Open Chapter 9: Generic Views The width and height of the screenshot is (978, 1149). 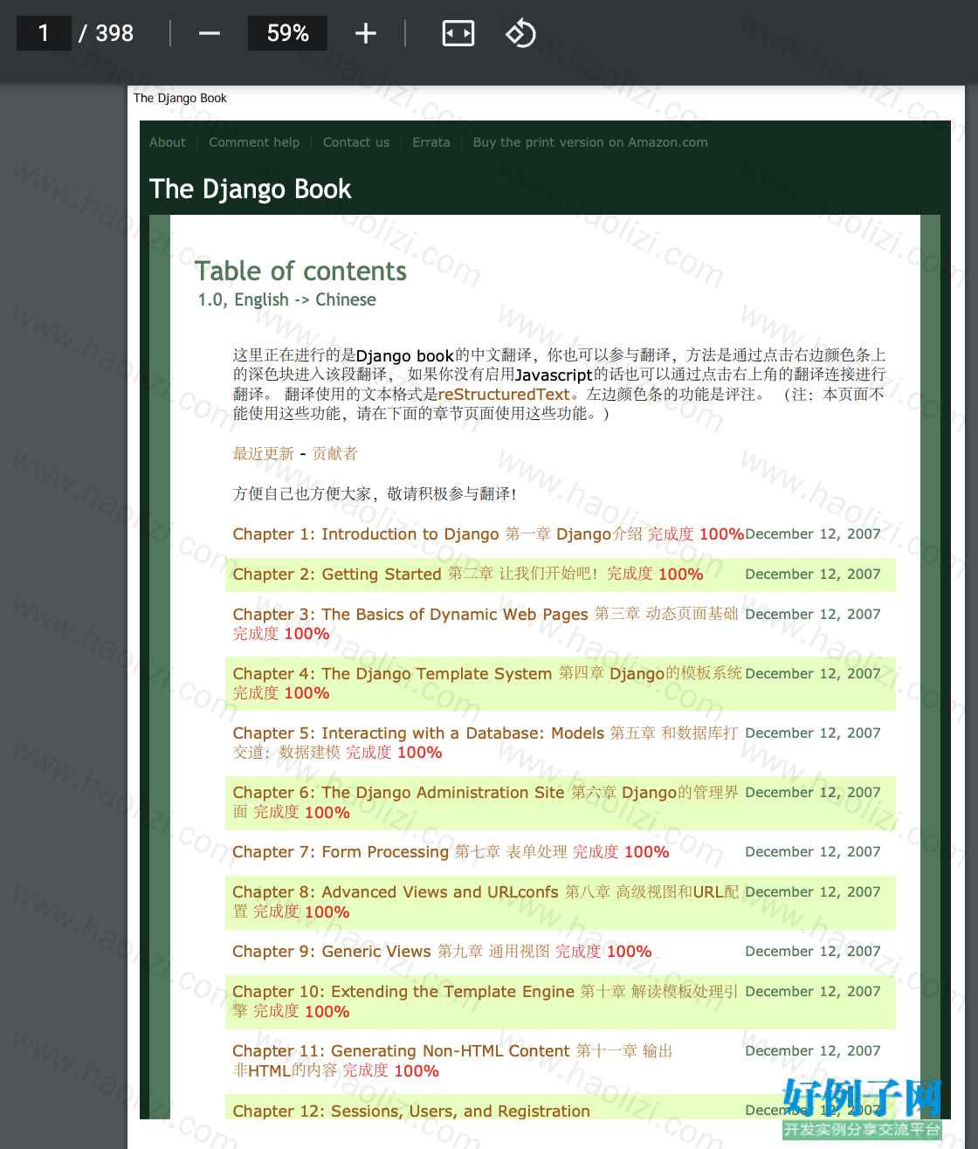(x=332, y=952)
